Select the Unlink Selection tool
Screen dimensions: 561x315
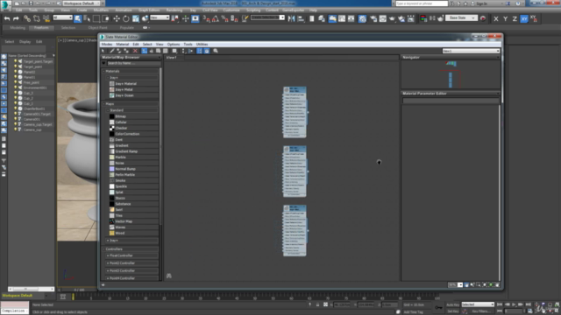[37, 18]
